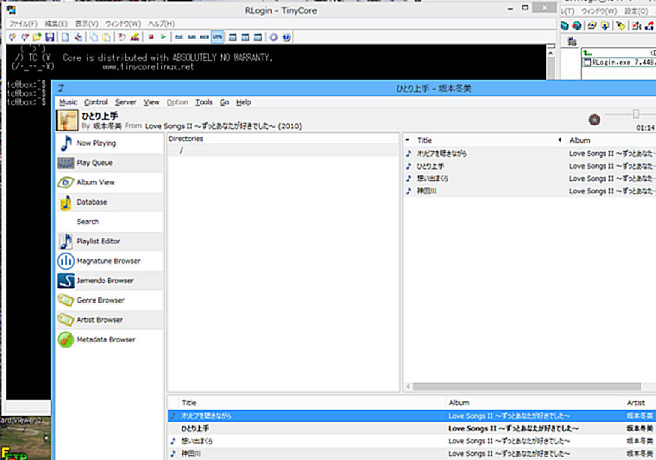Click the save icon in RLogin toolbar
The image size is (656, 460).
(x=50, y=37)
